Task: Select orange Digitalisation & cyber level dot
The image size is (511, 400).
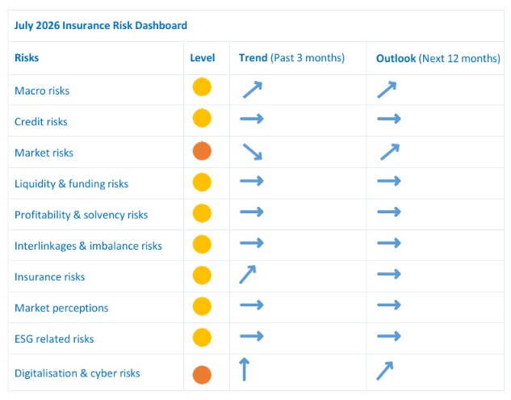Action: (x=202, y=375)
